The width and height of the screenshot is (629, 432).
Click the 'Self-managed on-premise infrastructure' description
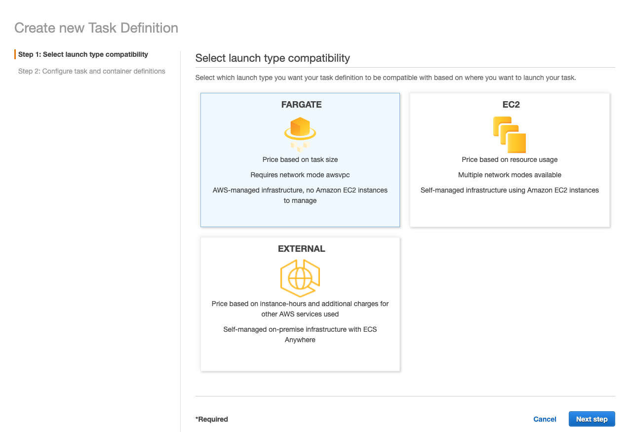(x=300, y=334)
